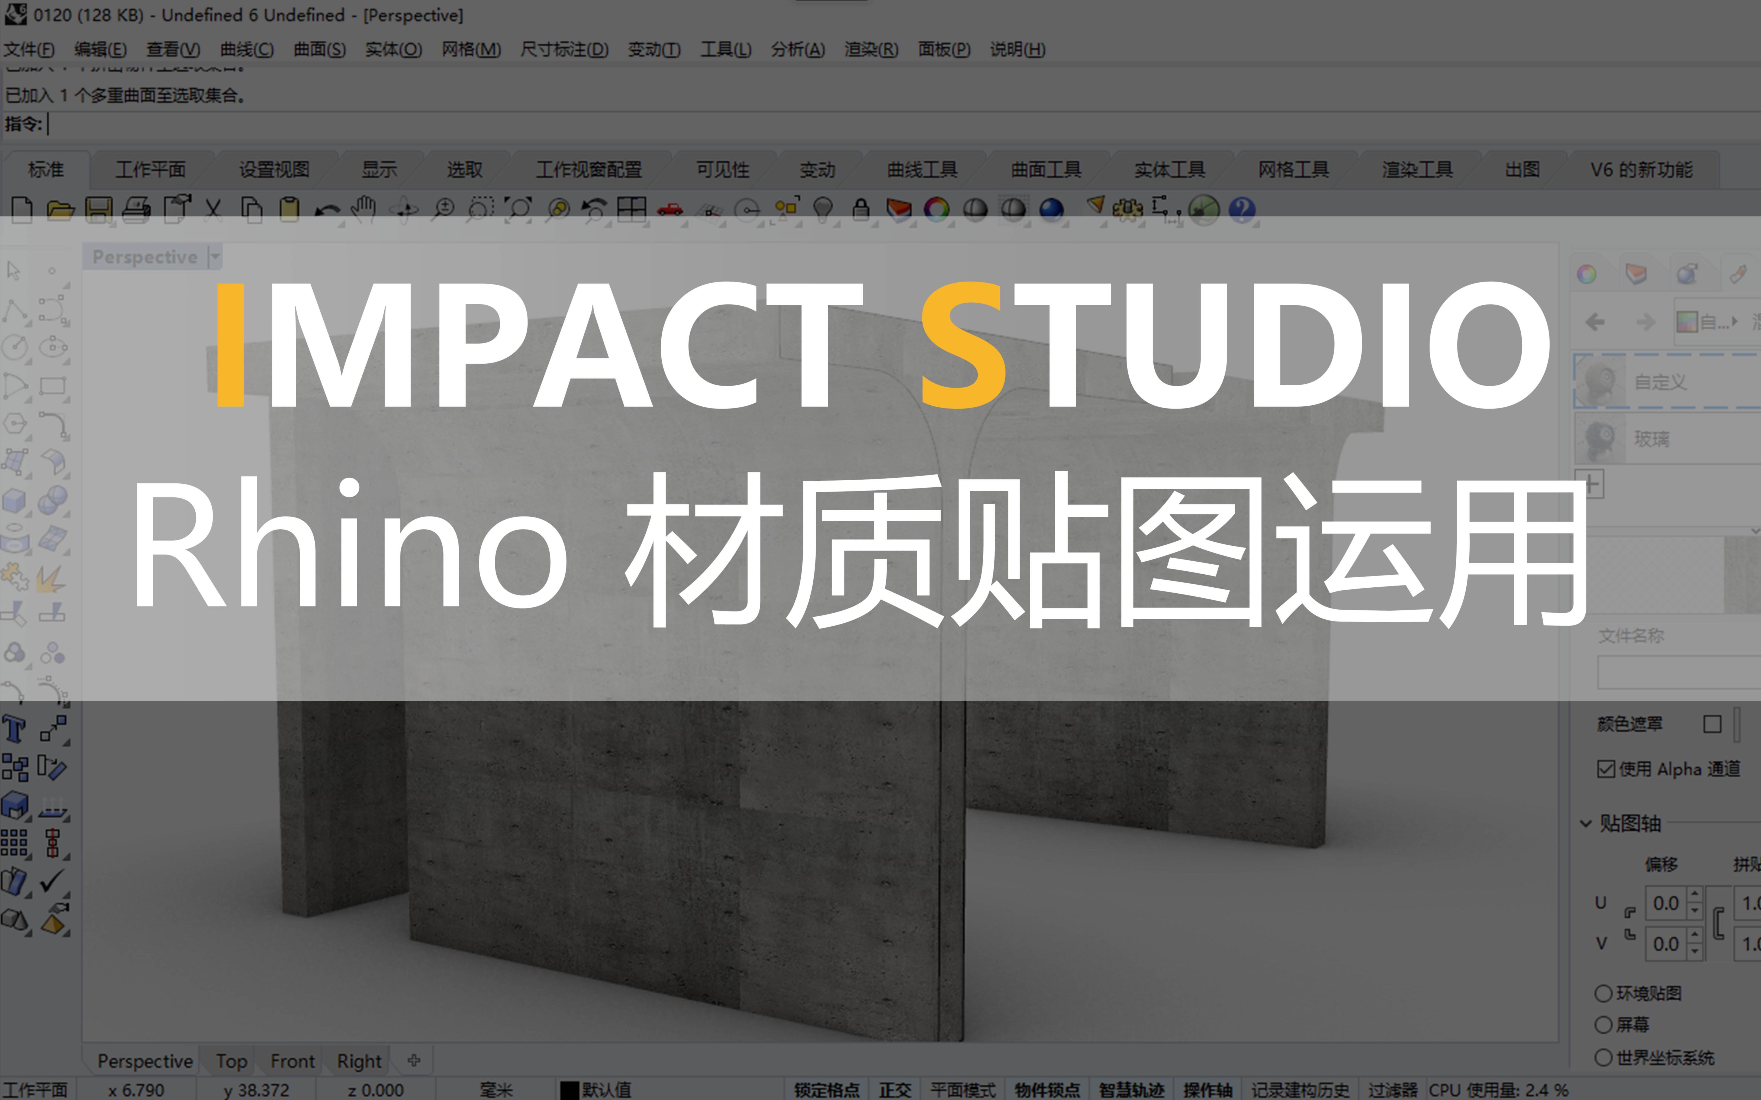Screen dimensions: 1761x1100
Task: Select the Pan hand tool
Action: [x=363, y=209]
